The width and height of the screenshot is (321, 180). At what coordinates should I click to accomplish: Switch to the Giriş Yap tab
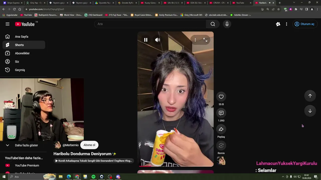point(35,3)
